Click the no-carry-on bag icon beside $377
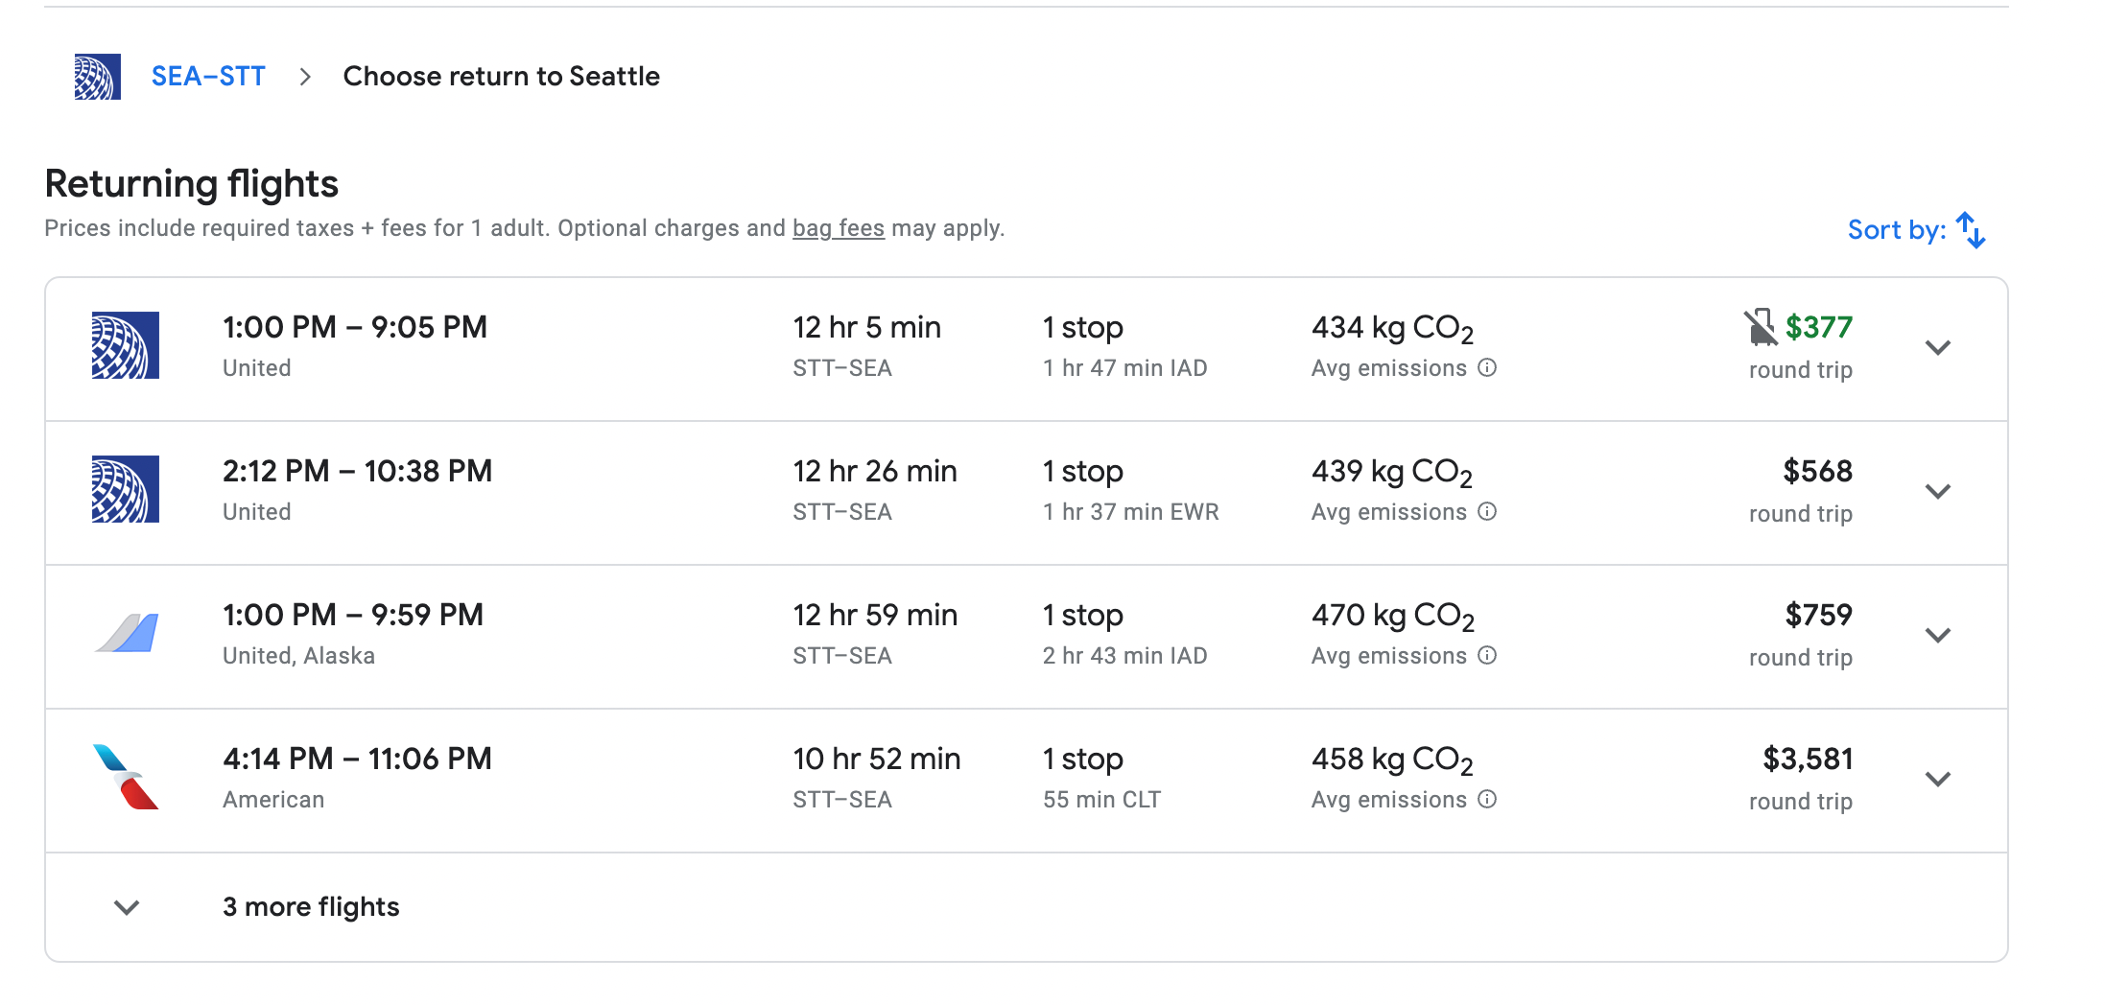This screenshot has width=2105, height=1005. (x=1760, y=328)
